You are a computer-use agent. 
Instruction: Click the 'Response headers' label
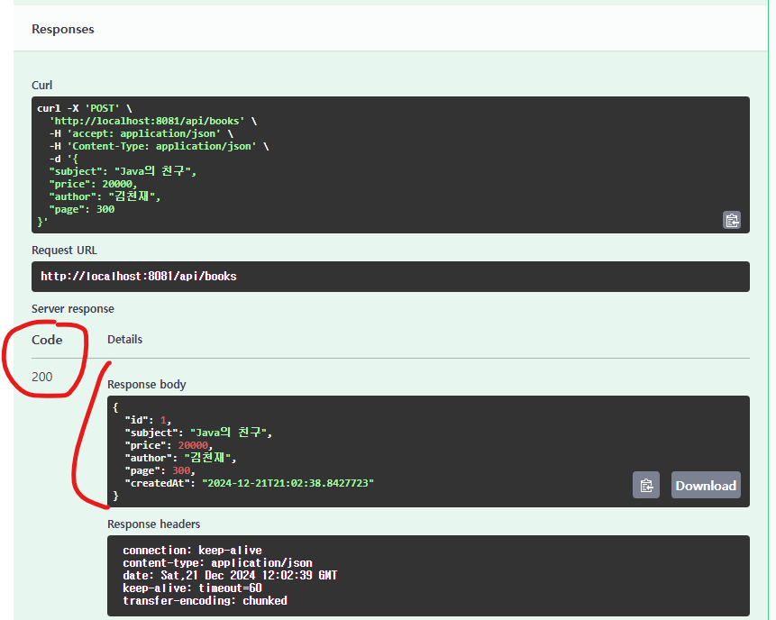154,524
